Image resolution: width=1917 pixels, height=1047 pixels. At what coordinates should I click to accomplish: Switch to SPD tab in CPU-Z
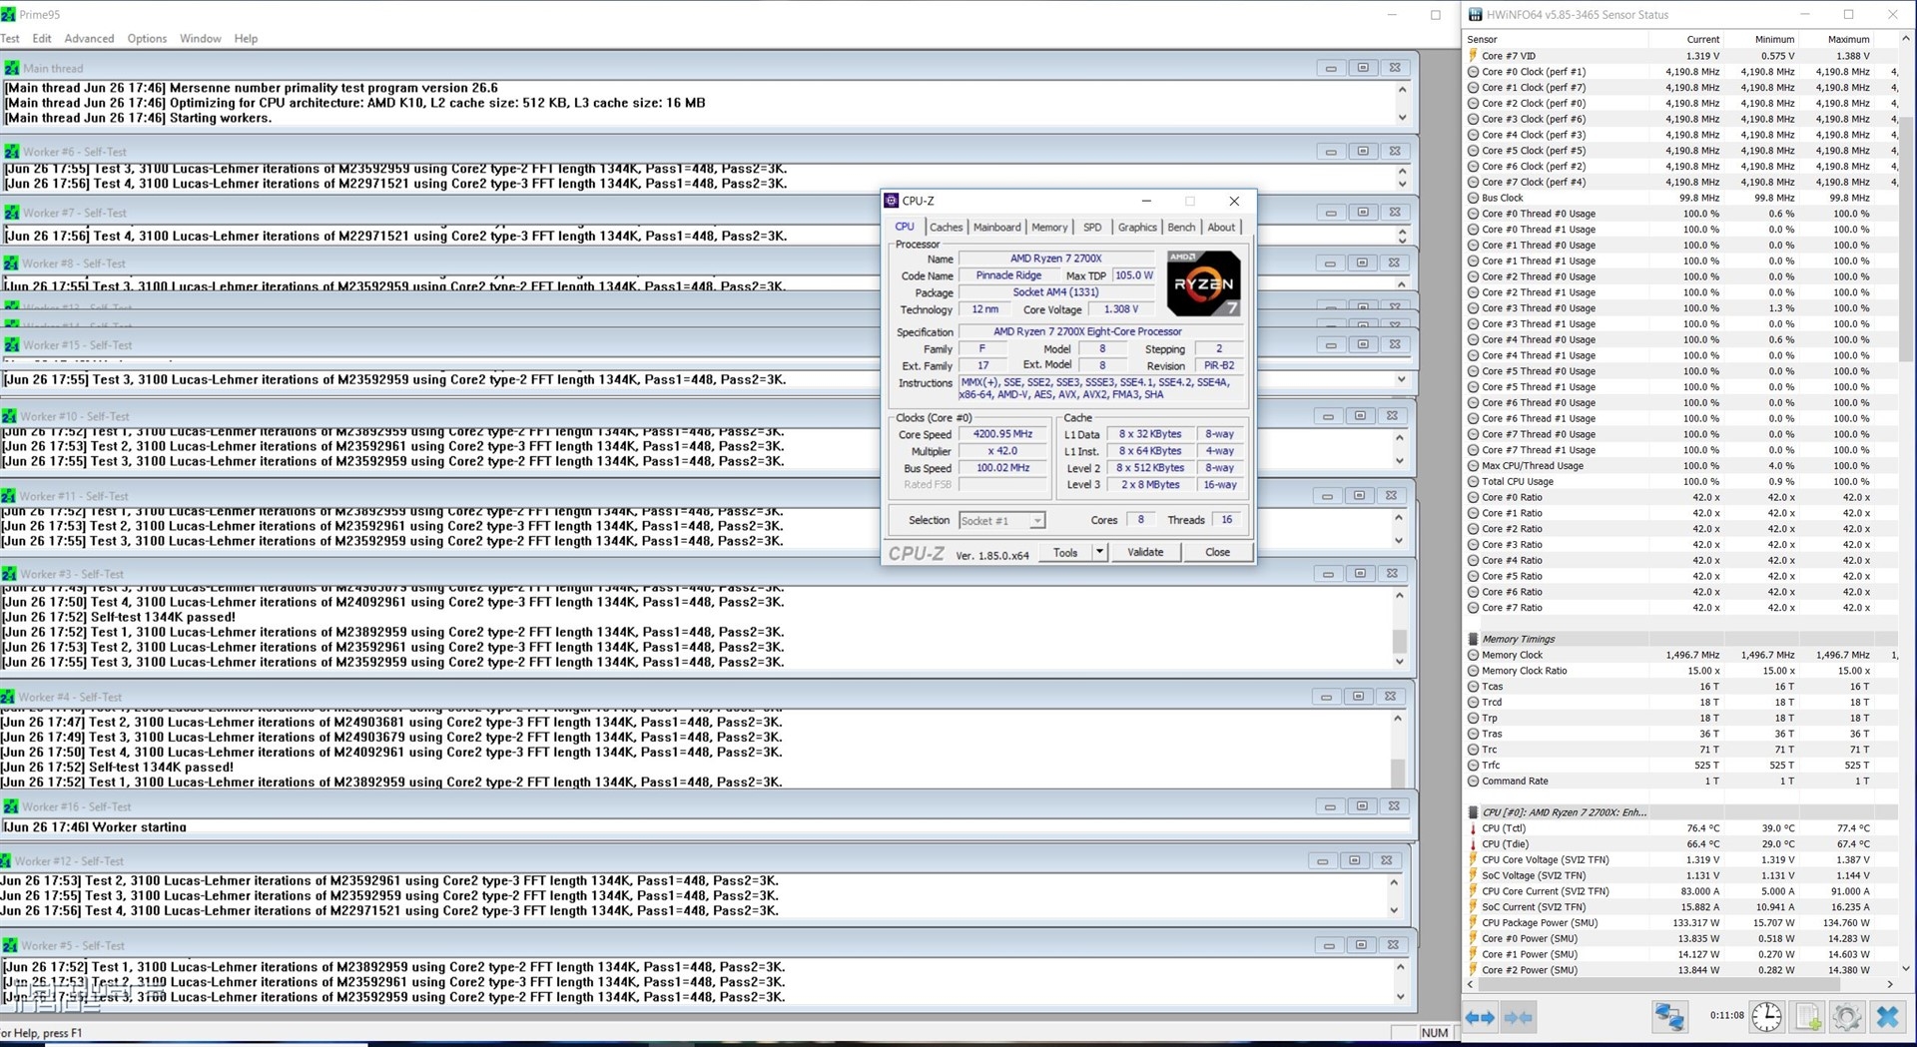pos(1092,228)
